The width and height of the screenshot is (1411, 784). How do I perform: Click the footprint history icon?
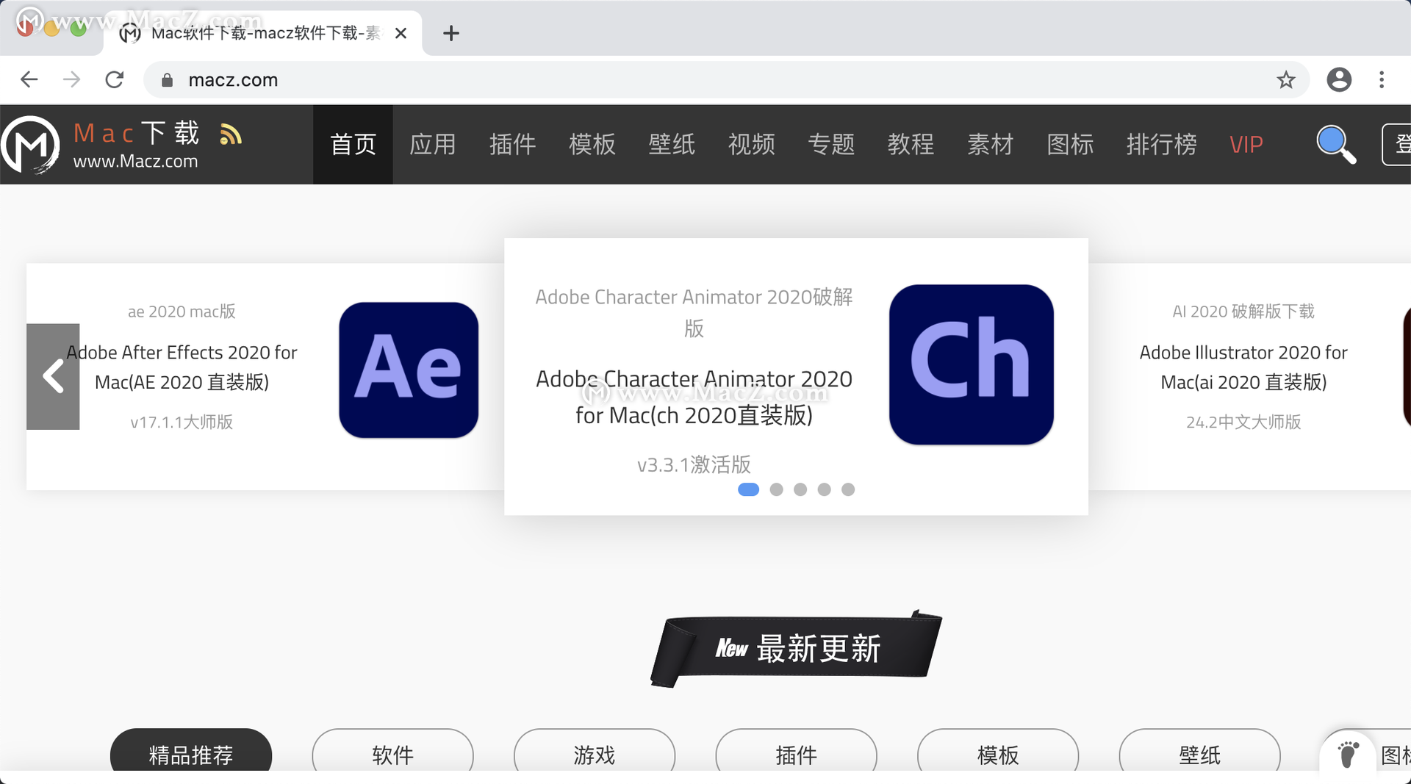[1348, 753]
